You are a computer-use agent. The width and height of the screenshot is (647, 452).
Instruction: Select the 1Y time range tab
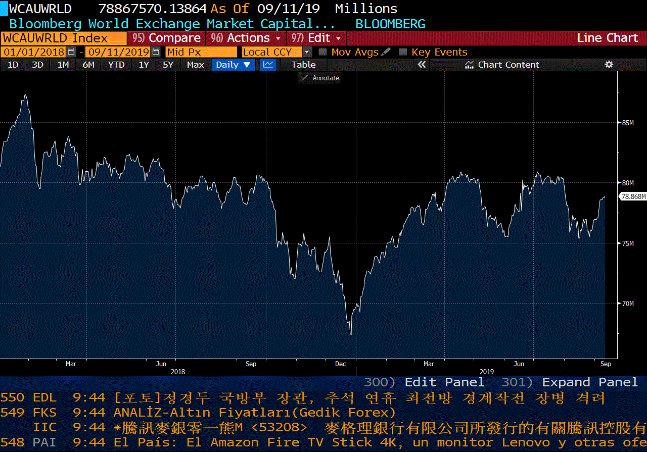pos(144,65)
